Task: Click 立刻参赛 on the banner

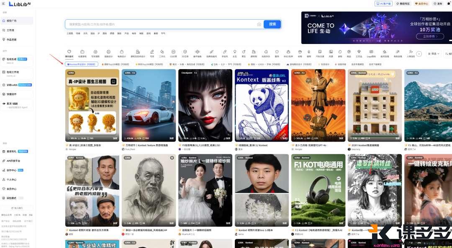Action: [x=430, y=37]
